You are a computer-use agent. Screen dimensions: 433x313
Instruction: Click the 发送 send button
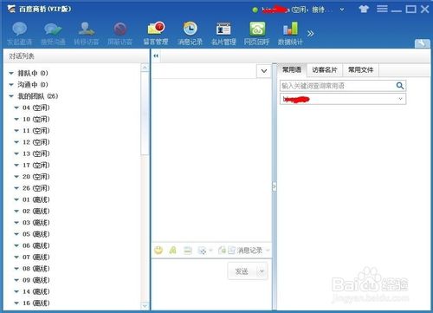pyautogui.click(x=242, y=271)
